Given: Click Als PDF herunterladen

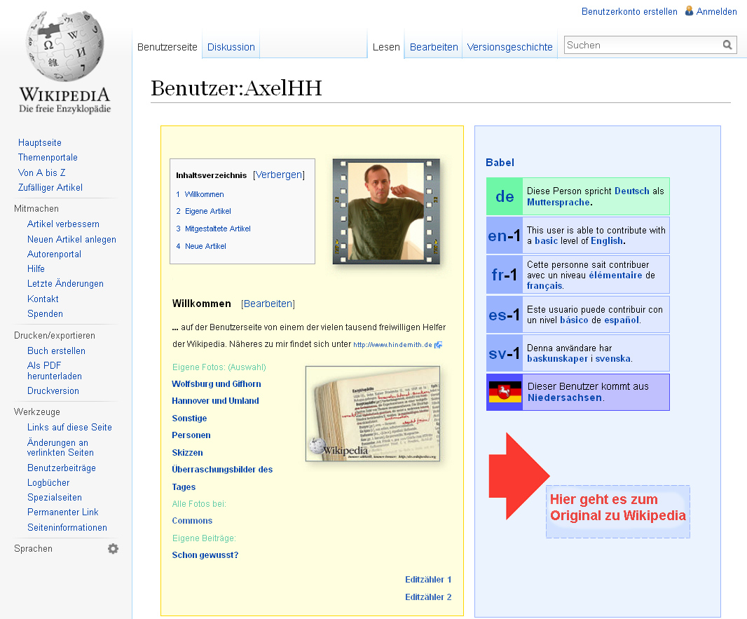Looking at the screenshot, I should [55, 371].
